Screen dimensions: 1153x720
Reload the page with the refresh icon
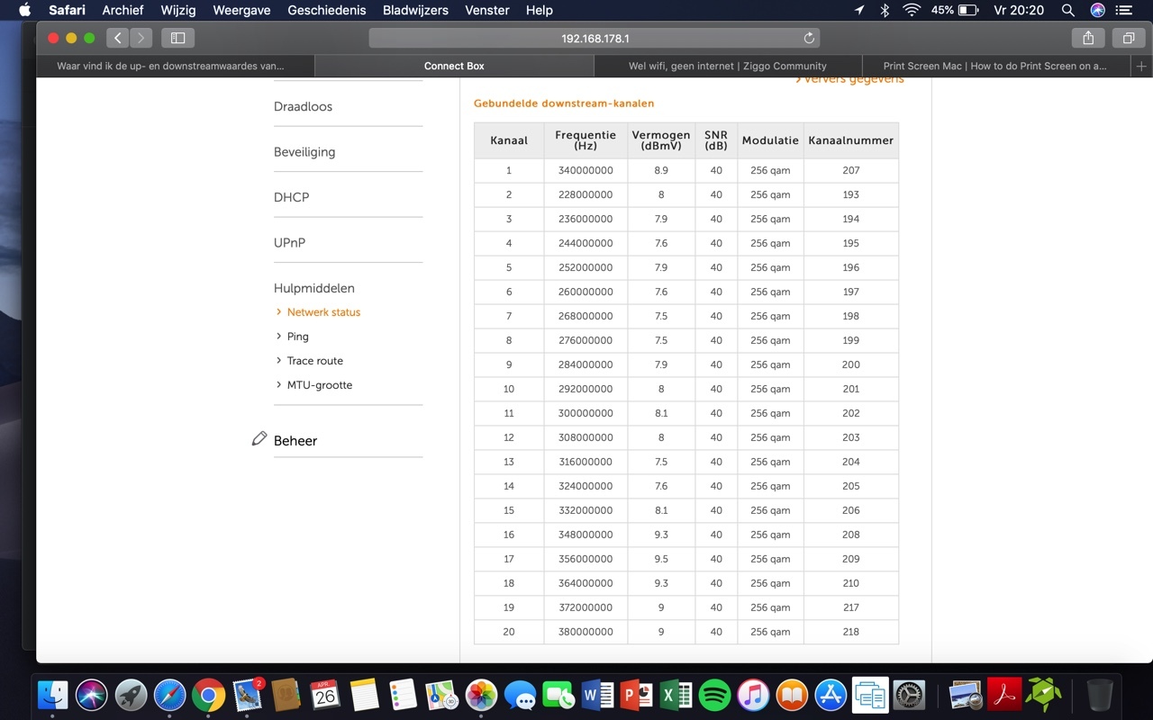pos(809,38)
